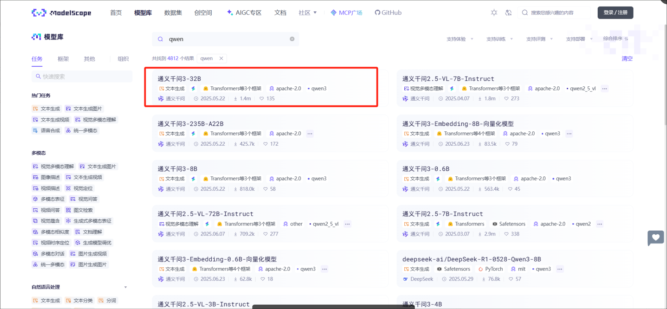Click the ellipsis on DeepSeek-R1-0528-Qwen3-8B card
This screenshot has height=309, width=667.
point(560,269)
